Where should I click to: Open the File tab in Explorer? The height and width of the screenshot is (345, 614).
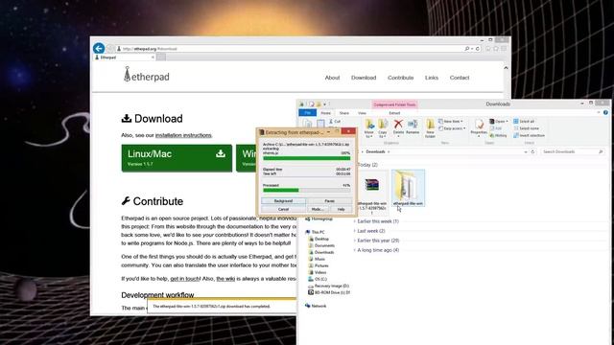point(307,113)
